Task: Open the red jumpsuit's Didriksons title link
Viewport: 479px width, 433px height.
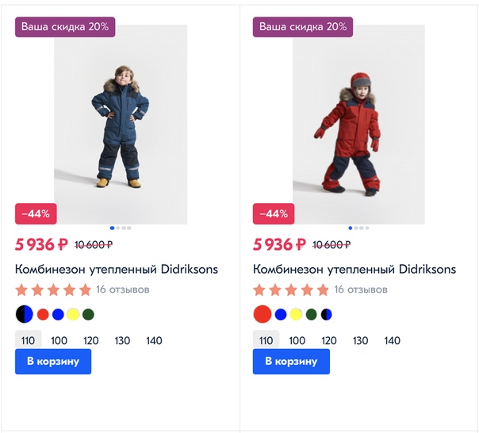Action: [x=354, y=269]
